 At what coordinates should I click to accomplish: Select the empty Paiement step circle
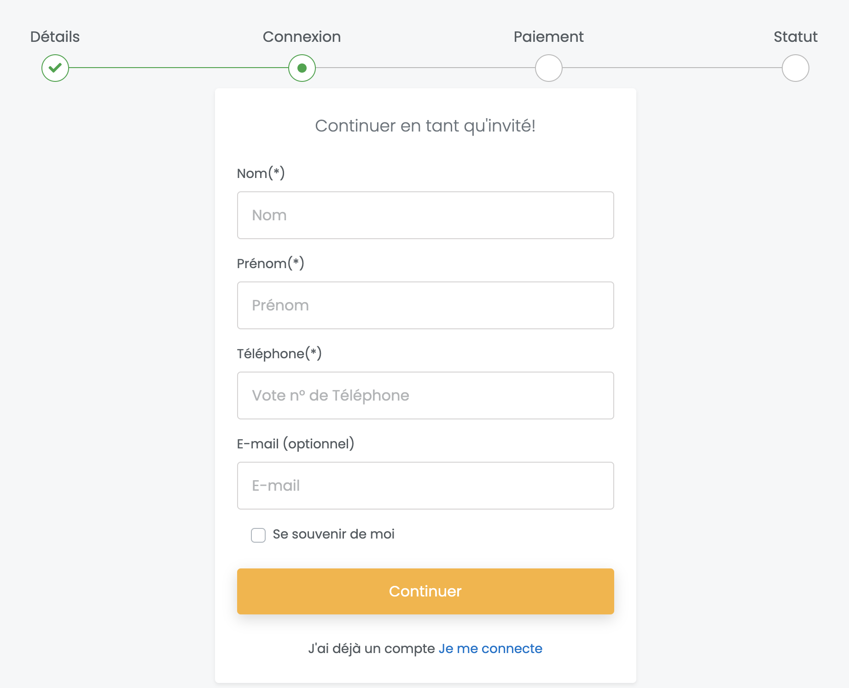point(549,68)
